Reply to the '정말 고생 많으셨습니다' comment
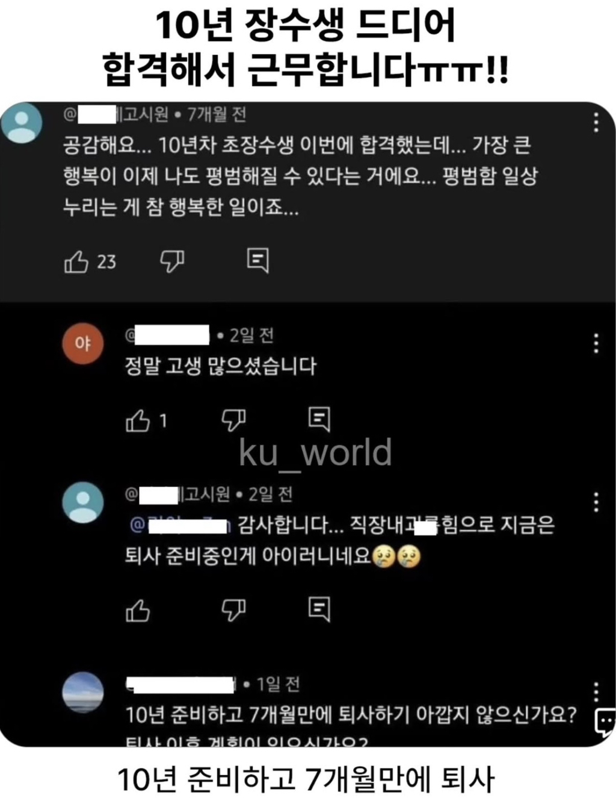 (x=319, y=419)
